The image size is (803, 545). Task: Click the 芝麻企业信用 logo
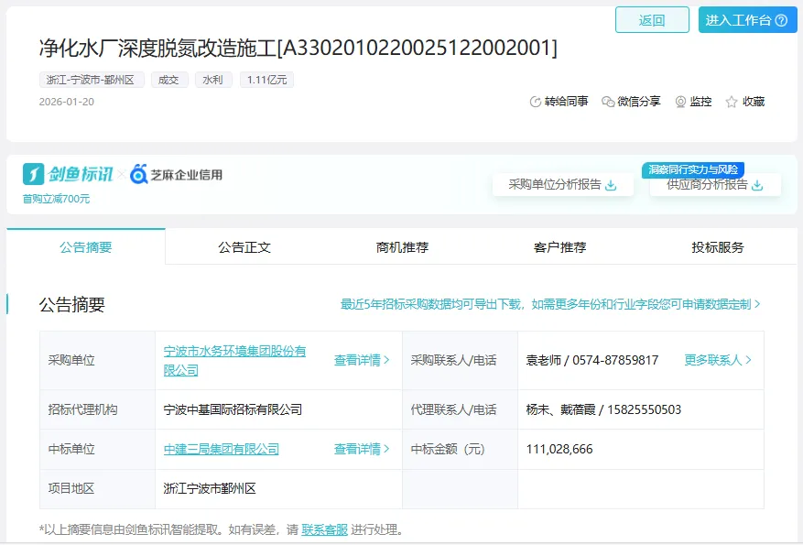click(x=176, y=174)
